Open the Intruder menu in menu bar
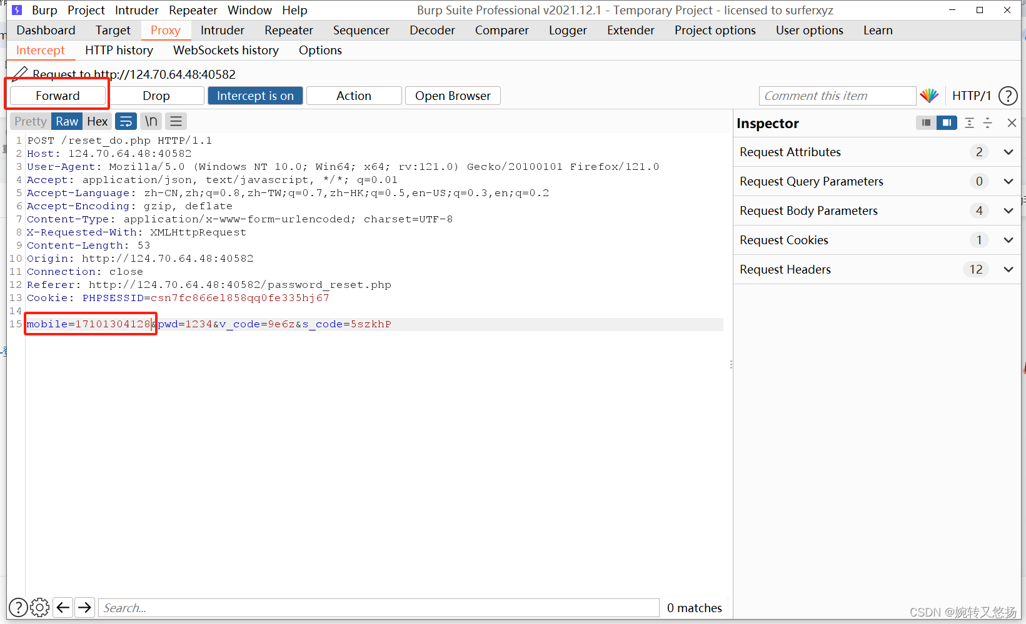Viewport: 1026px width, 624px height. click(x=137, y=10)
